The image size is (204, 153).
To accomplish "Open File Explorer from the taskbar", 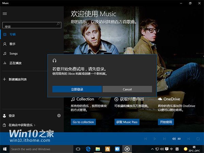I will [98, 149].
